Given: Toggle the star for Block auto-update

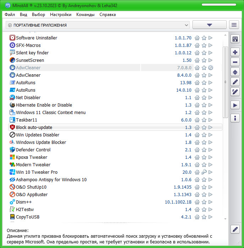Looking at the screenshot, I should click(x=204, y=128).
